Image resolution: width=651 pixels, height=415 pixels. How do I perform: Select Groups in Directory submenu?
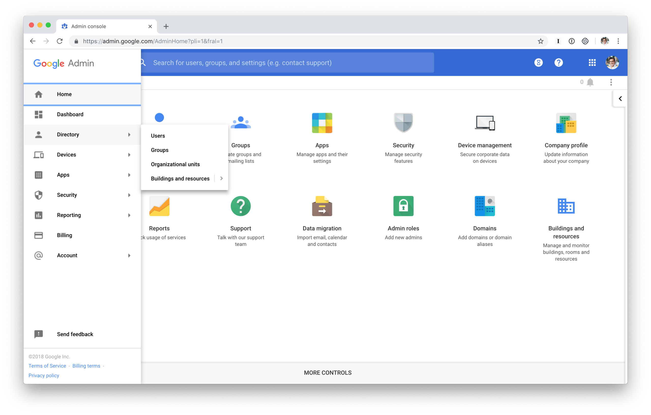pyautogui.click(x=160, y=150)
